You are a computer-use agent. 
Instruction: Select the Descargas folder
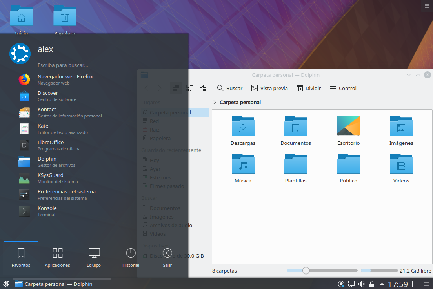tap(243, 131)
